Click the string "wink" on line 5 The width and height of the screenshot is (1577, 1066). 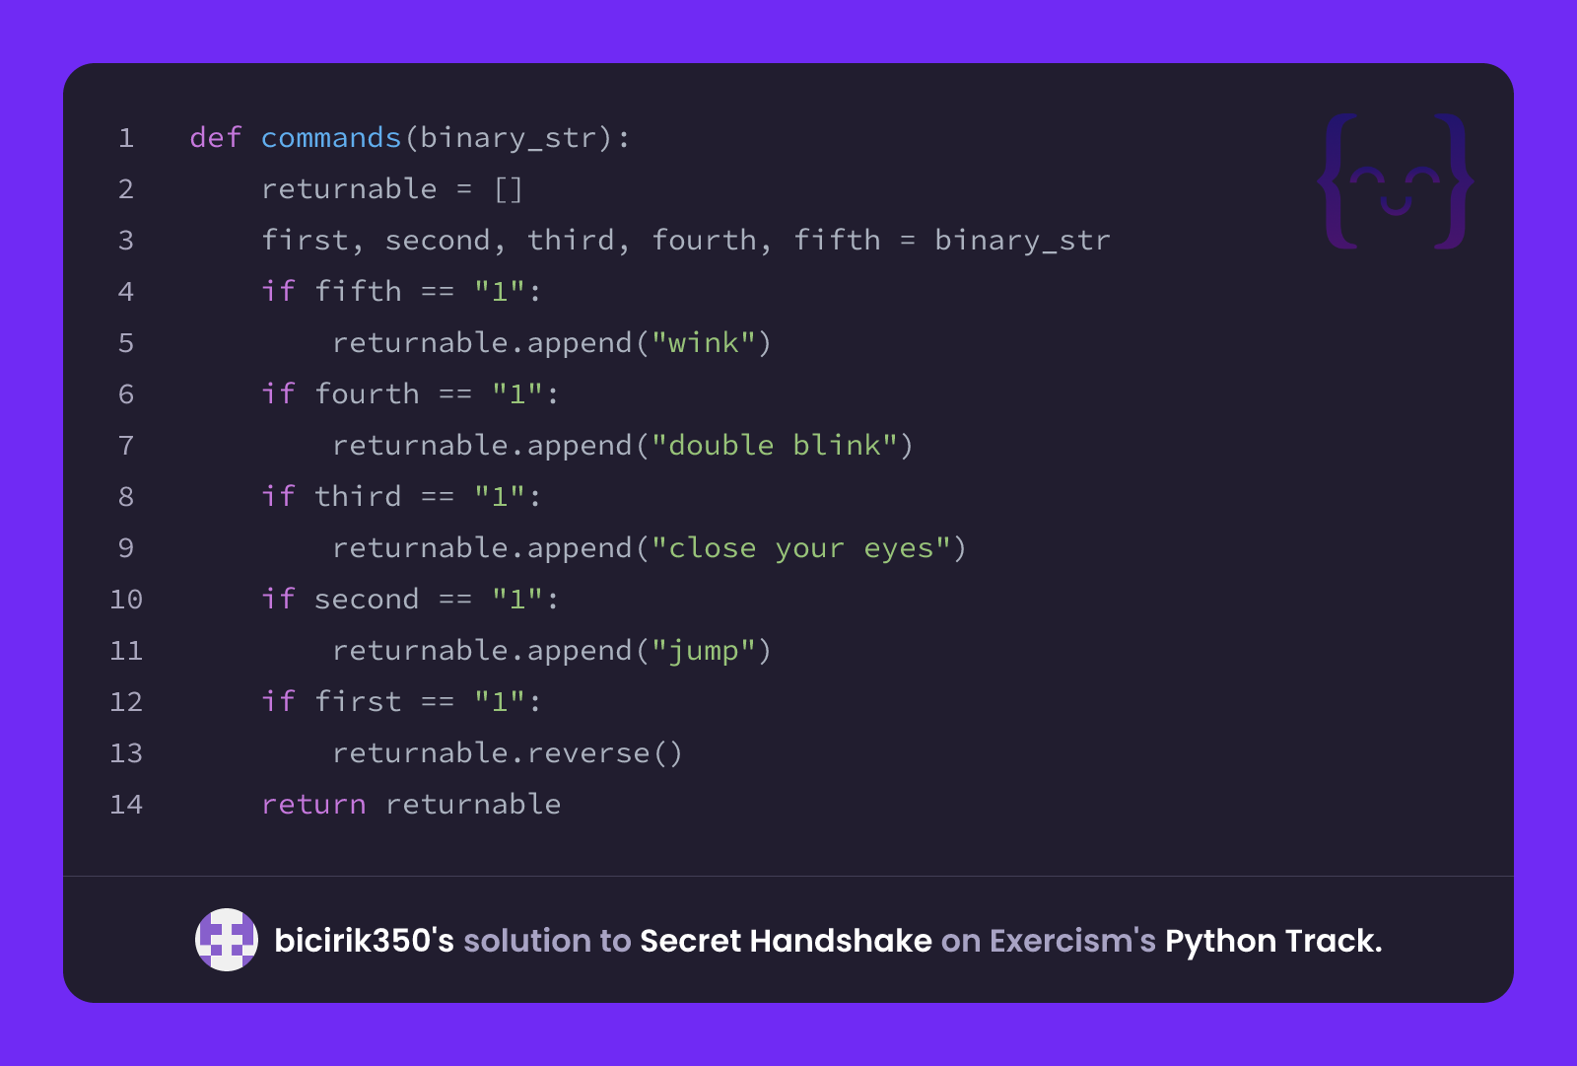pyautogui.click(x=703, y=343)
